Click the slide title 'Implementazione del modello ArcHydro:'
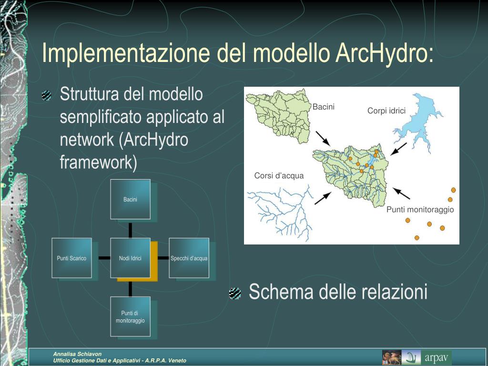488x366 pixels. tap(237, 53)
